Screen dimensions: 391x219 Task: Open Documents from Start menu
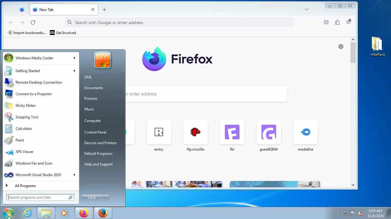tap(93, 88)
